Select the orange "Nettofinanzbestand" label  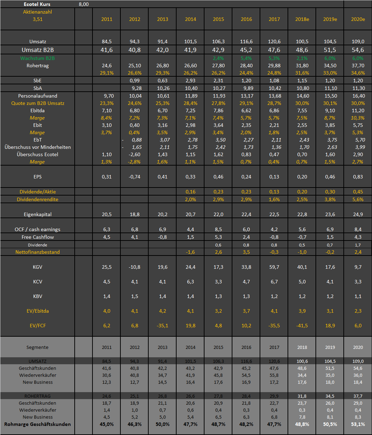[37, 252]
